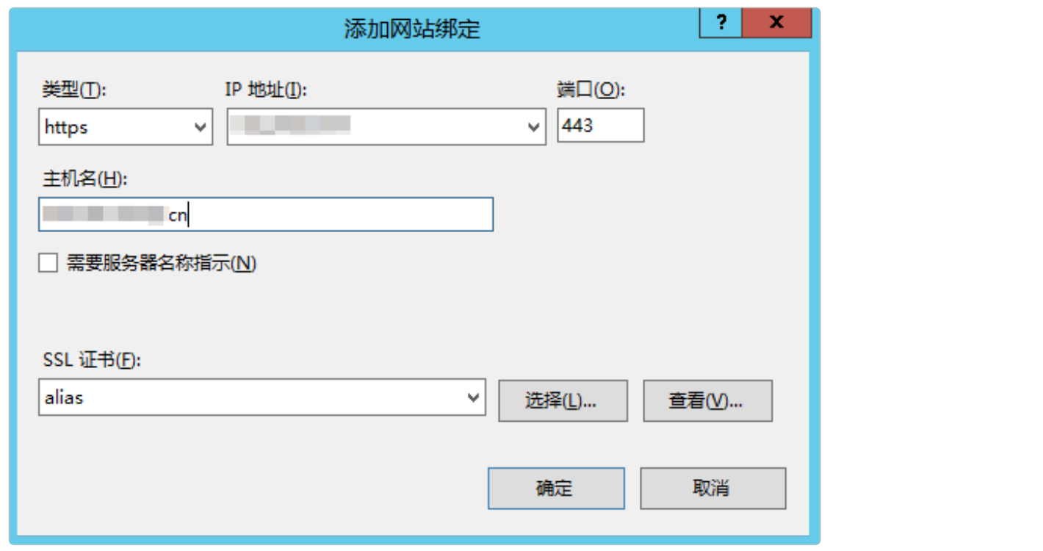
Task: Open help with the question mark button
Action: pyautogui.click(x=721, y=23)
